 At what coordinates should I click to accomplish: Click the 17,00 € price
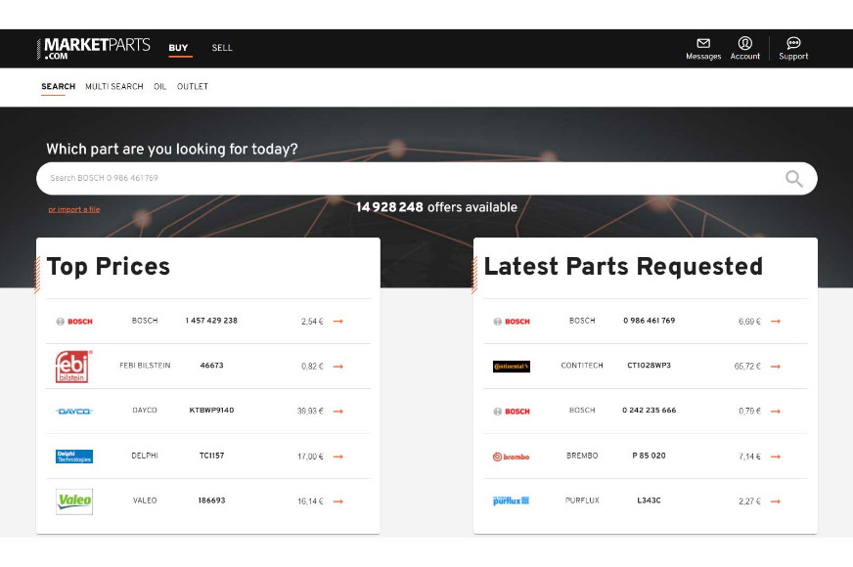tap(310, 457)
